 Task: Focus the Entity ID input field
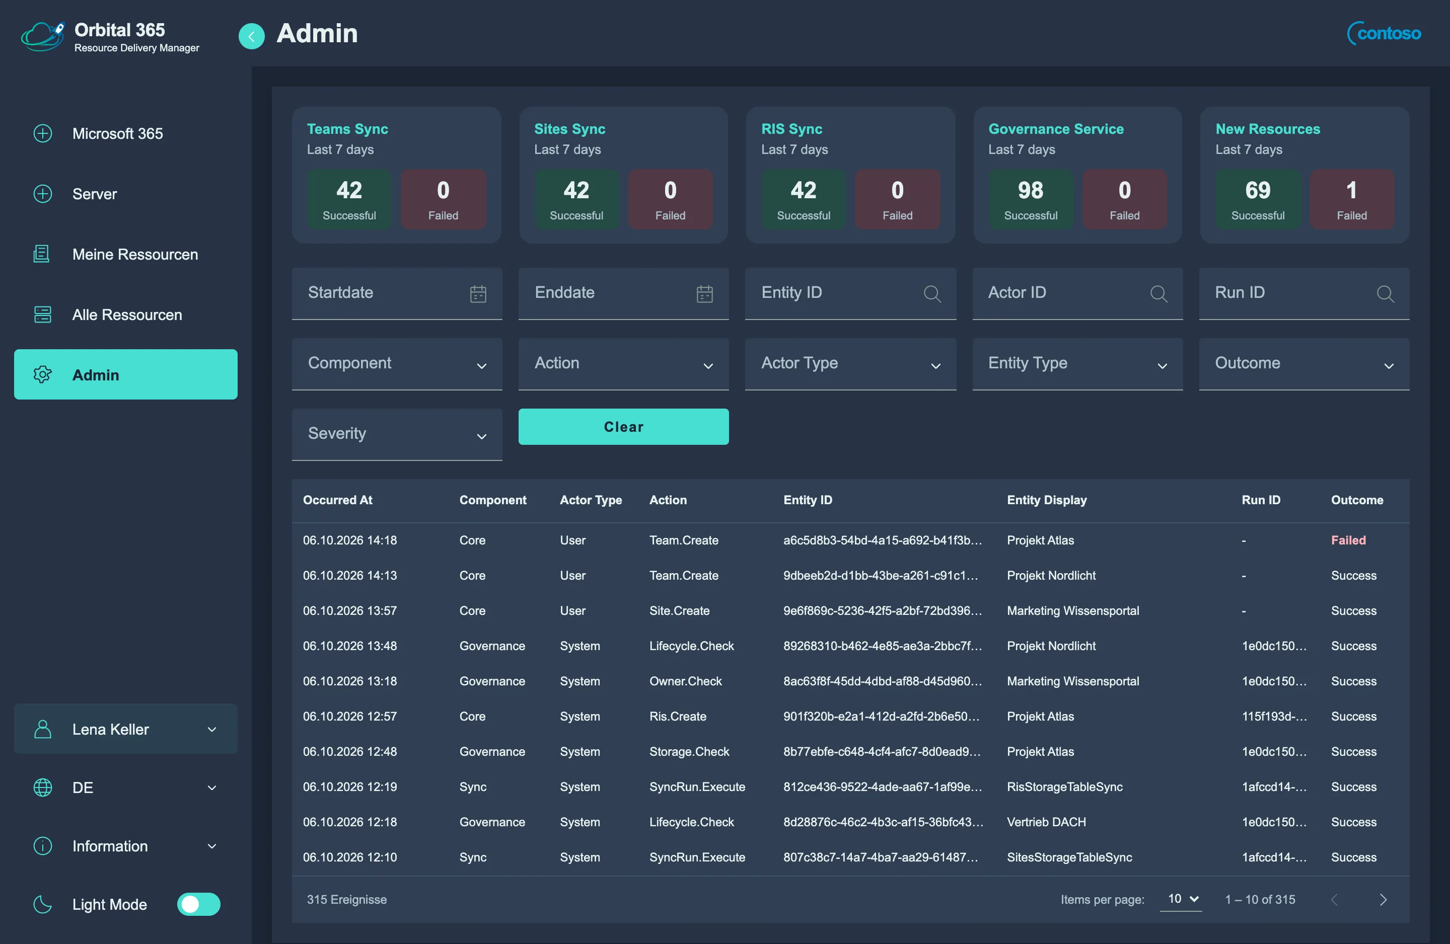point(850,293)
